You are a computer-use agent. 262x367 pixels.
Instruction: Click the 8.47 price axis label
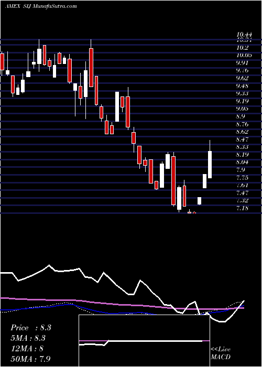[x=243, y=139]
